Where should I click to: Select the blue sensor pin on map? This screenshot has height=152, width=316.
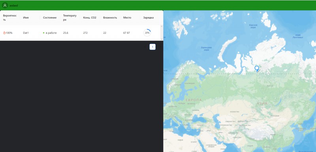pos(256,69)
